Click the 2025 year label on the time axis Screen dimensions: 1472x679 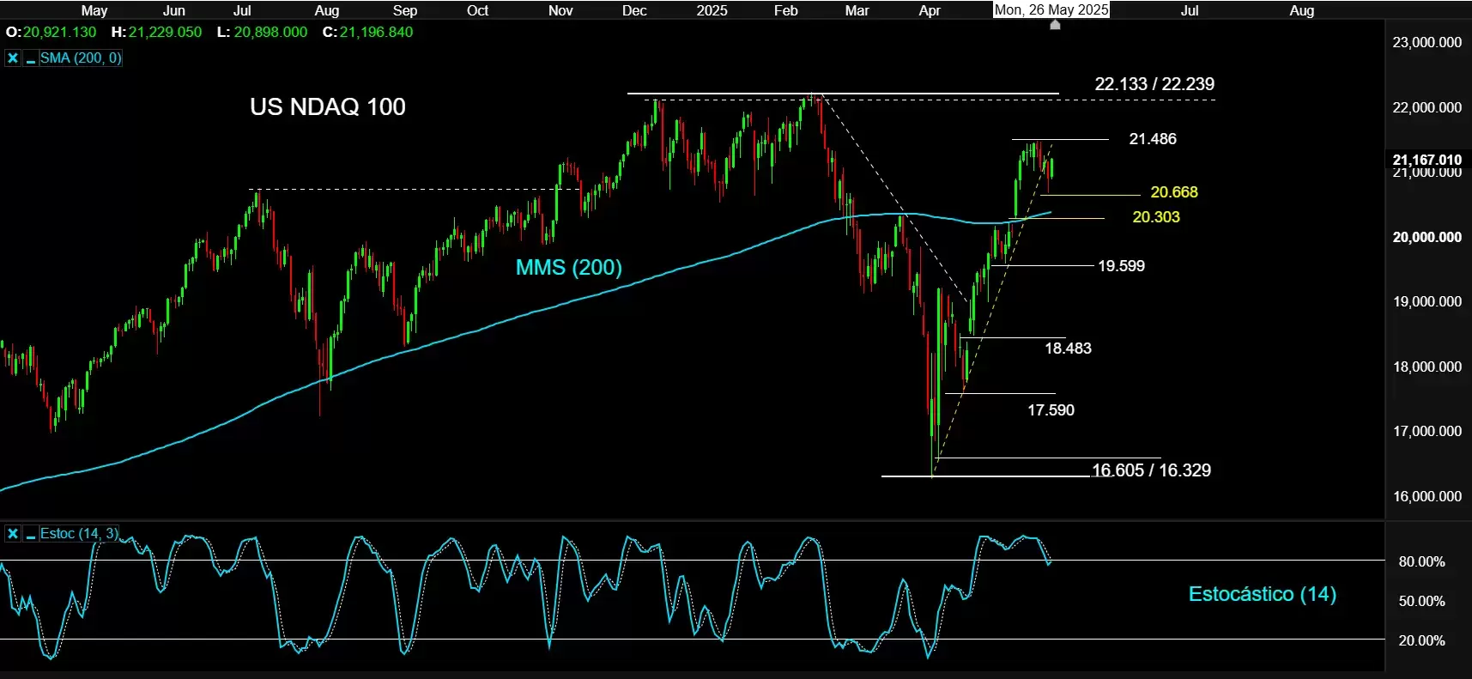click(x=712, y=10)
